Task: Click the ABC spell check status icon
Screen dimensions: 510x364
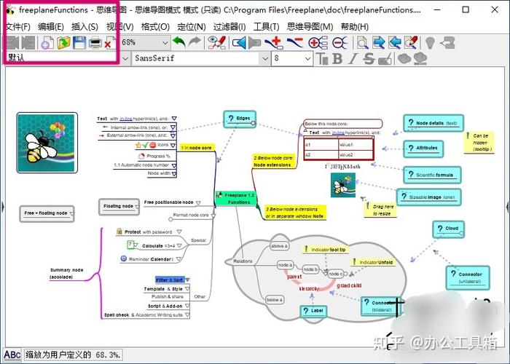Action: click(12, 355)
